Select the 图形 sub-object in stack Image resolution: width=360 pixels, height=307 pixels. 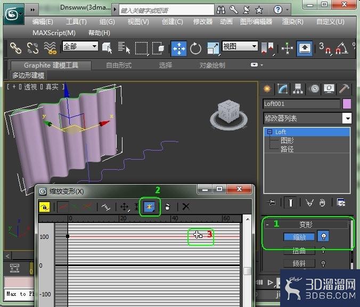tap(287, 140)
